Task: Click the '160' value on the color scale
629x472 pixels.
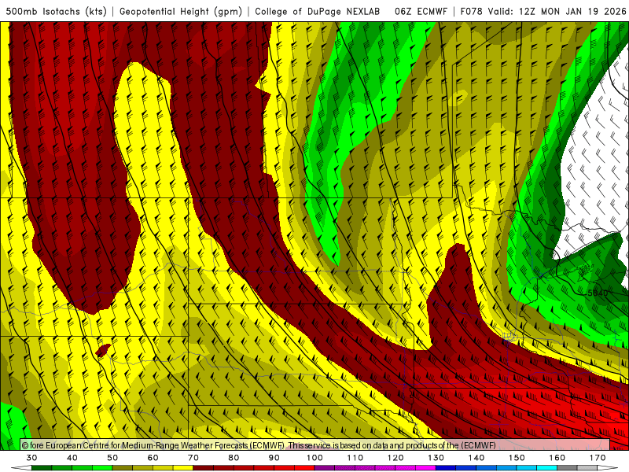Action: click(x=557, y=458)
